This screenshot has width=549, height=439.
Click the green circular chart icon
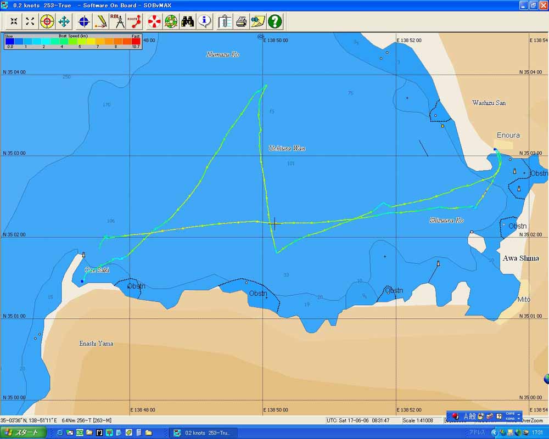tap(171, 22)
